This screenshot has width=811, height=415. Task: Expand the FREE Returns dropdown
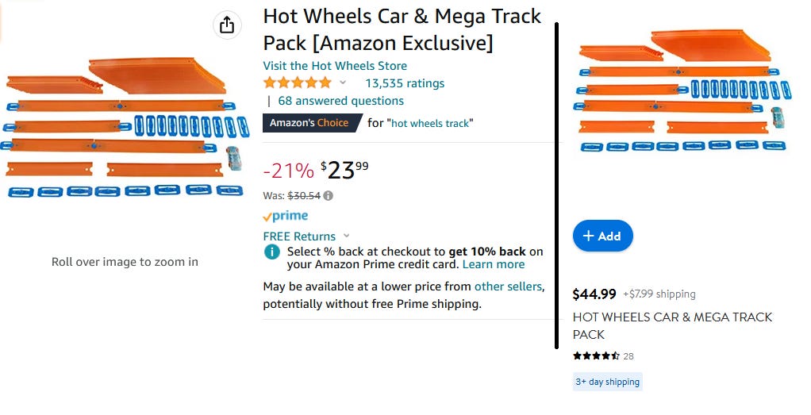(x=346, y=236)
